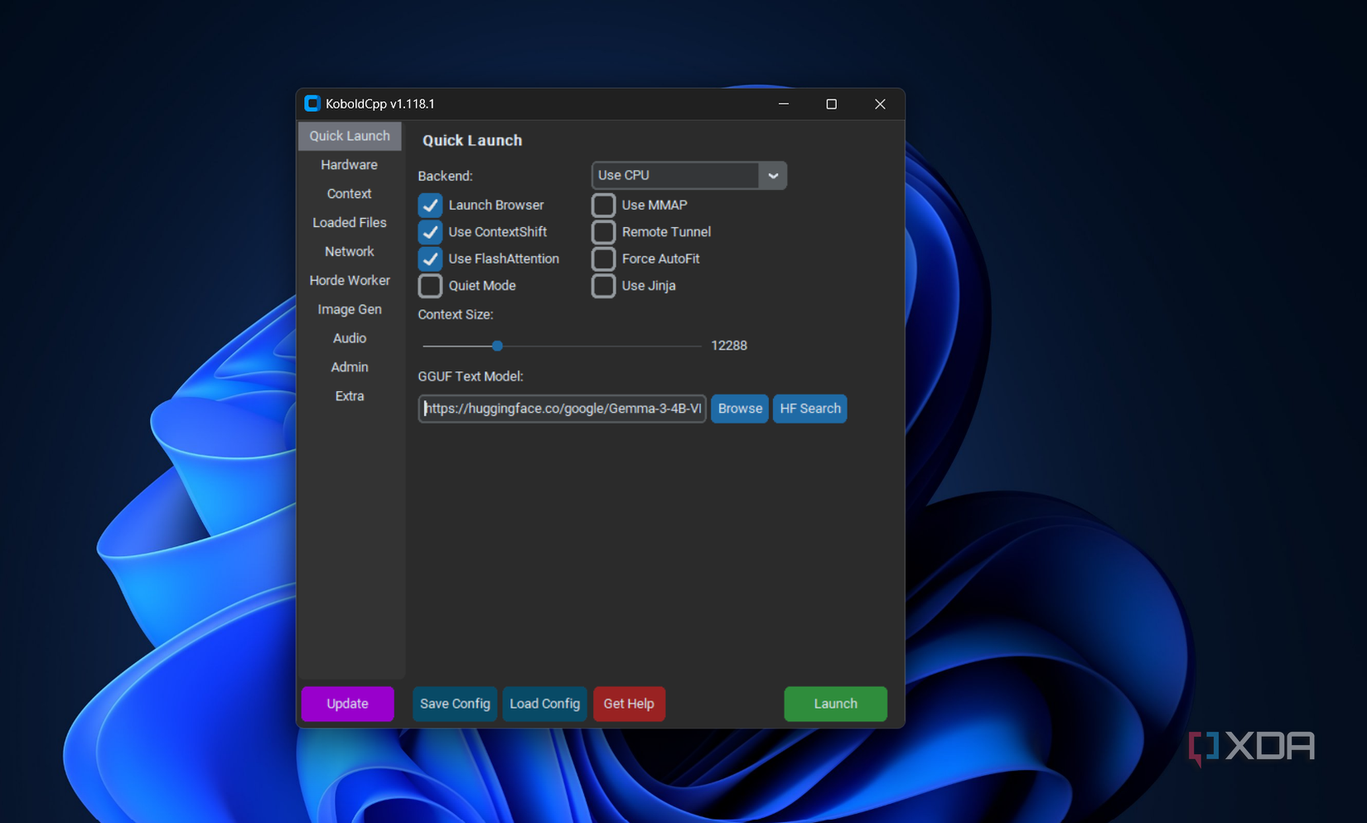Turn off Use FlashAttention

pyautogui.click(x=430, y=259)
